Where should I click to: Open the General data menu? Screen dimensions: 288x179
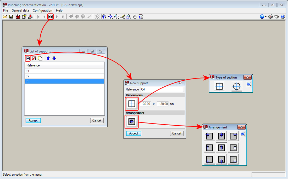click(x=20, y=10)
